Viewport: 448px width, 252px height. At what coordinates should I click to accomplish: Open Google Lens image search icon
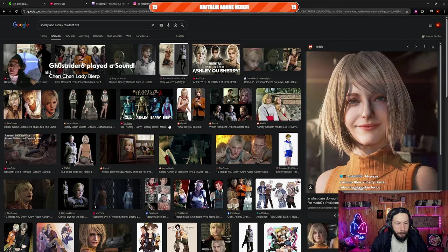(x=175, y=25)
